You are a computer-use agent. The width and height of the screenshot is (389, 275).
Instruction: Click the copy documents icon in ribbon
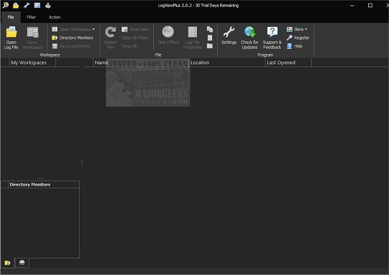[210, 29]
